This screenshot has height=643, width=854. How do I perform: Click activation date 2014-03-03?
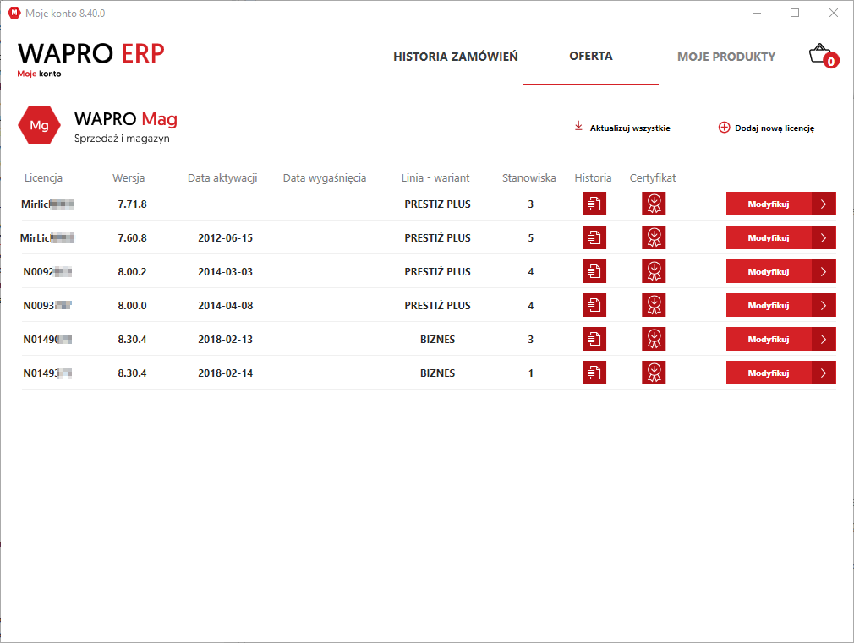(226, 272)
